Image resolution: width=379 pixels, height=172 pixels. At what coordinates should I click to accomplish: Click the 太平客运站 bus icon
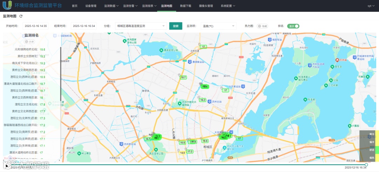[244, 86]
